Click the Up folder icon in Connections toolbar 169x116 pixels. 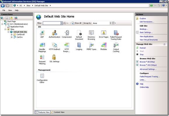pos(12,18)
